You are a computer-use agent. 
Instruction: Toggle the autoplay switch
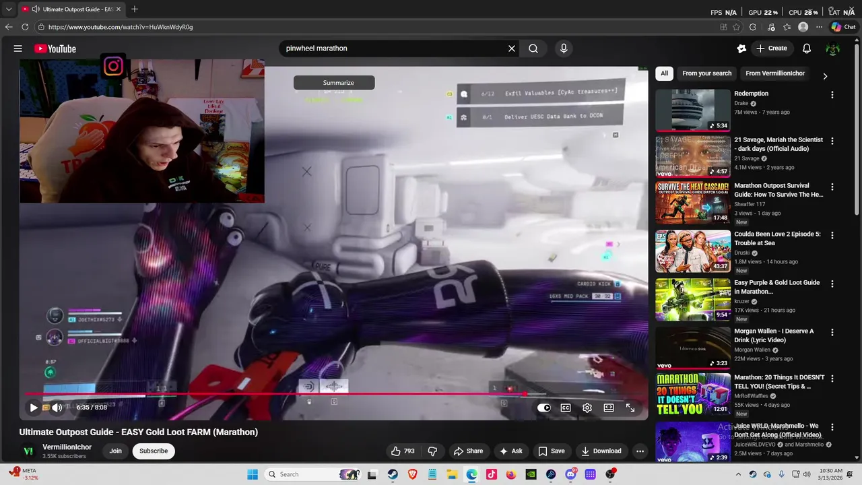pyautogui.click(x=544, y=408)
